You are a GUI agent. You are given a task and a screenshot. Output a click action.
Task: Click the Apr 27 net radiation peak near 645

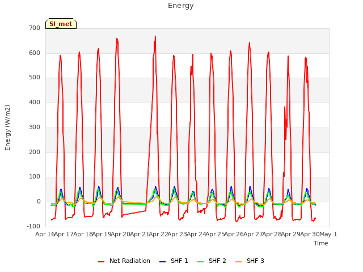tap(250, 42)
